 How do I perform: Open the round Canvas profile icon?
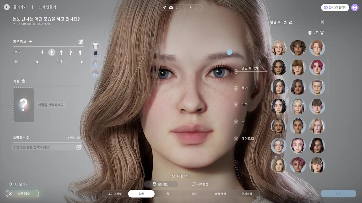pos(355,8)
